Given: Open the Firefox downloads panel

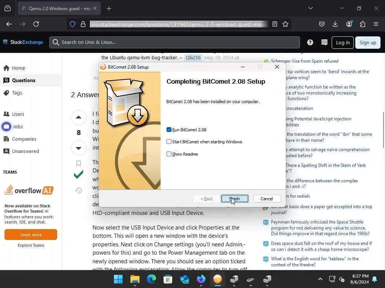Looking at the screenshot, I should coord(335,24).
